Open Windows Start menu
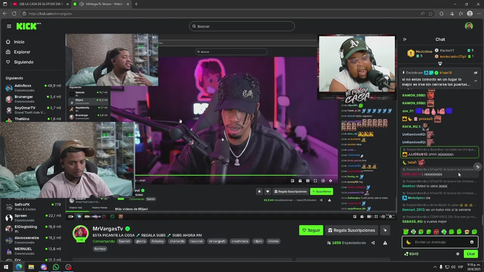484x272 pixels. (x=6, y=267)
